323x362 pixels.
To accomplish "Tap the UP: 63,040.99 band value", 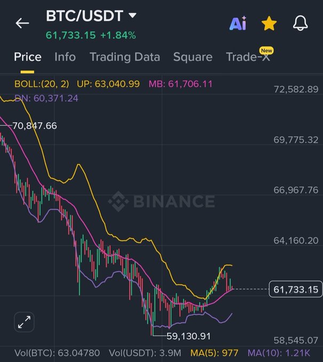I will 108,84.
